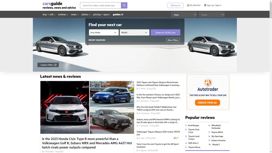Open Mitsubishi Outlander popular review
Image resolution: width=272 pixels, height=153 pixels.
click(x=216, y=127)
